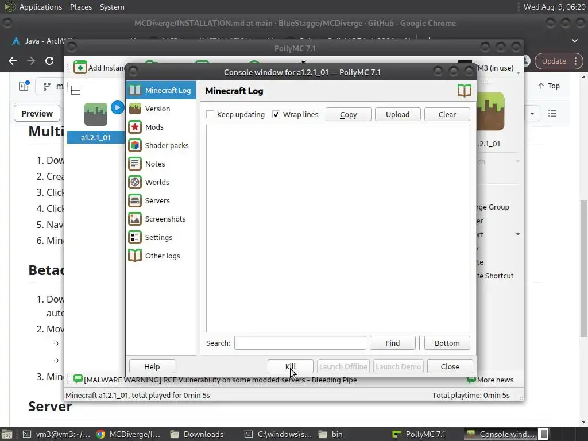
Task: Click the Chrome Update button
Action: click(x=554, y=61)
